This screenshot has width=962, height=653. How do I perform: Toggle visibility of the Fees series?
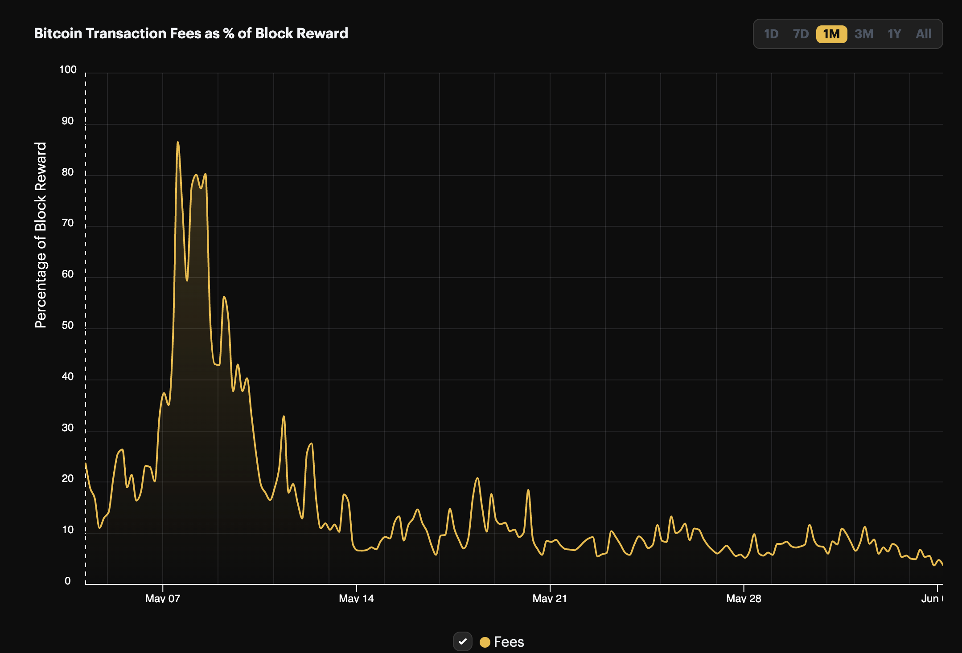point(463,641)
